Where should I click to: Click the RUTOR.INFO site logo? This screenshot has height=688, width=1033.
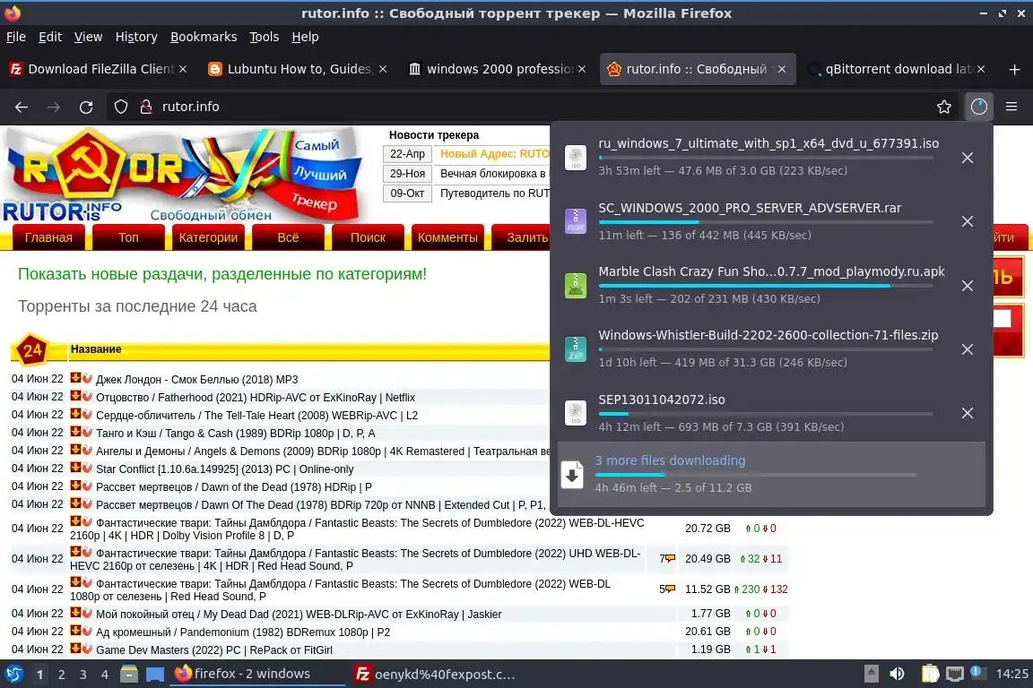click(x=185, y=175)
